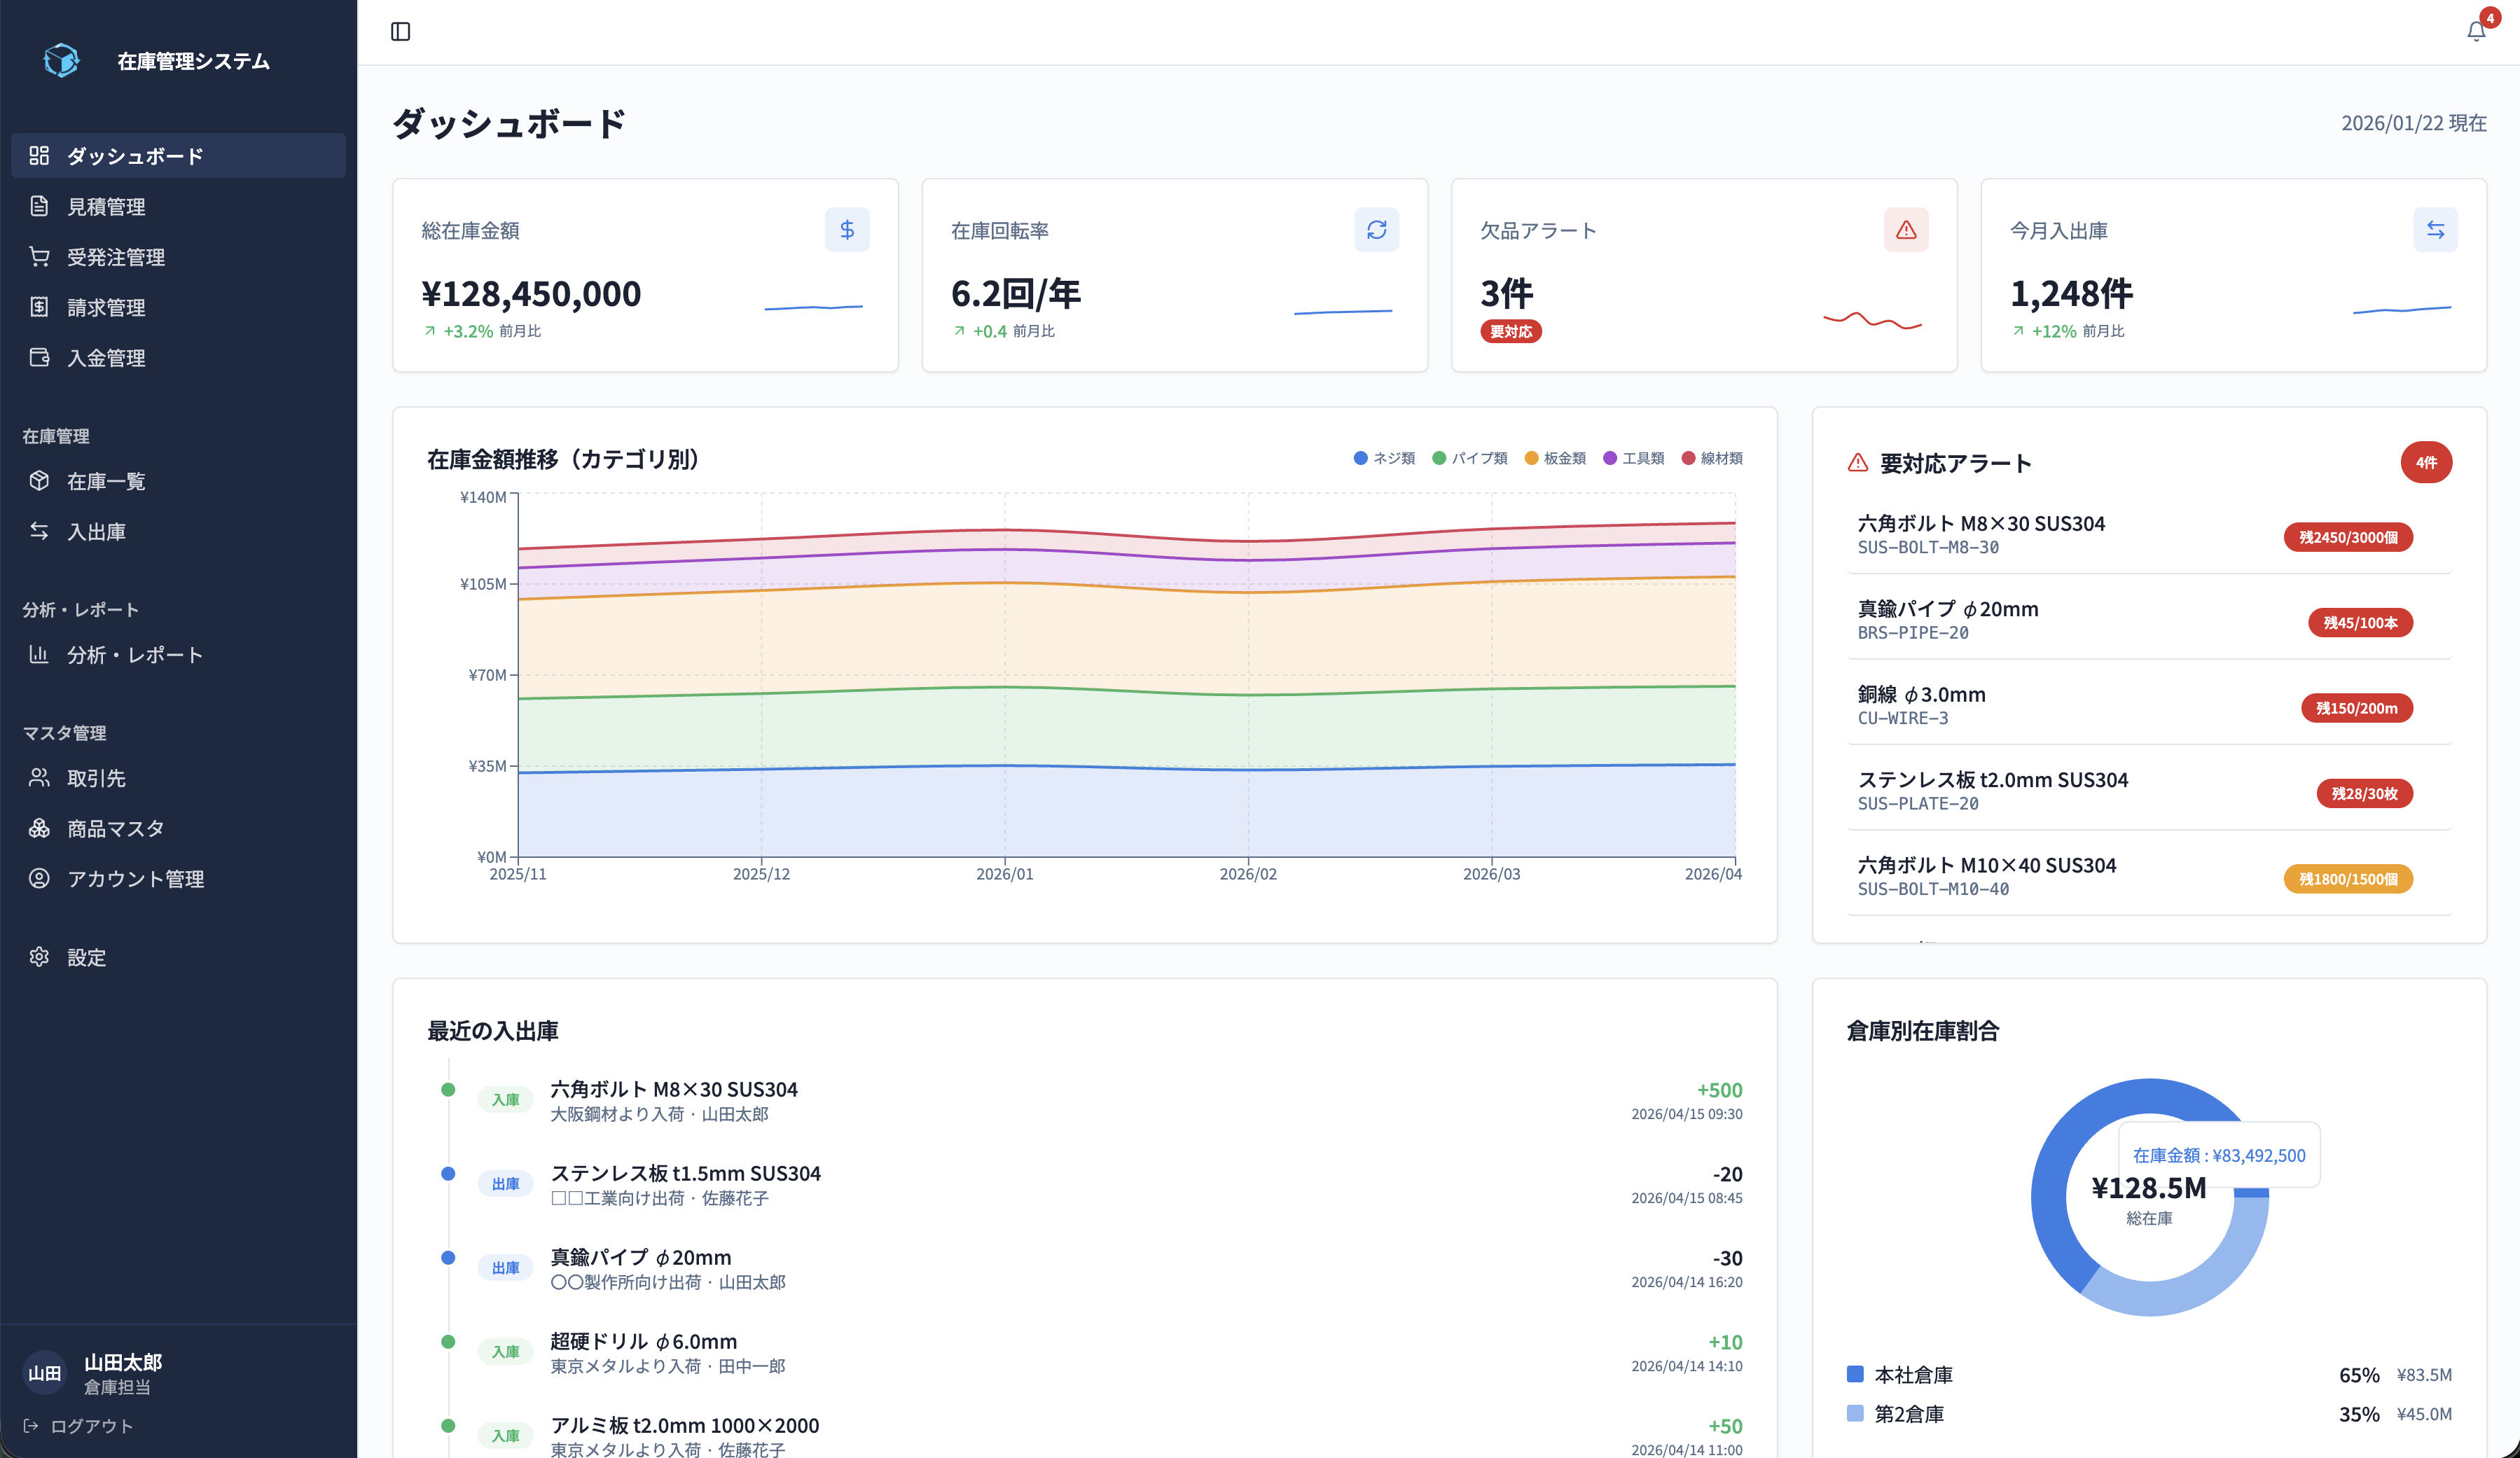Viewport: 2520px width, 1458px height.
Task: Open alert 銅線 φ3.0mm
Action: click(x=2149, y=705)
